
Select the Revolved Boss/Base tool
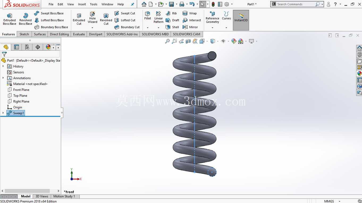(26, 19)
